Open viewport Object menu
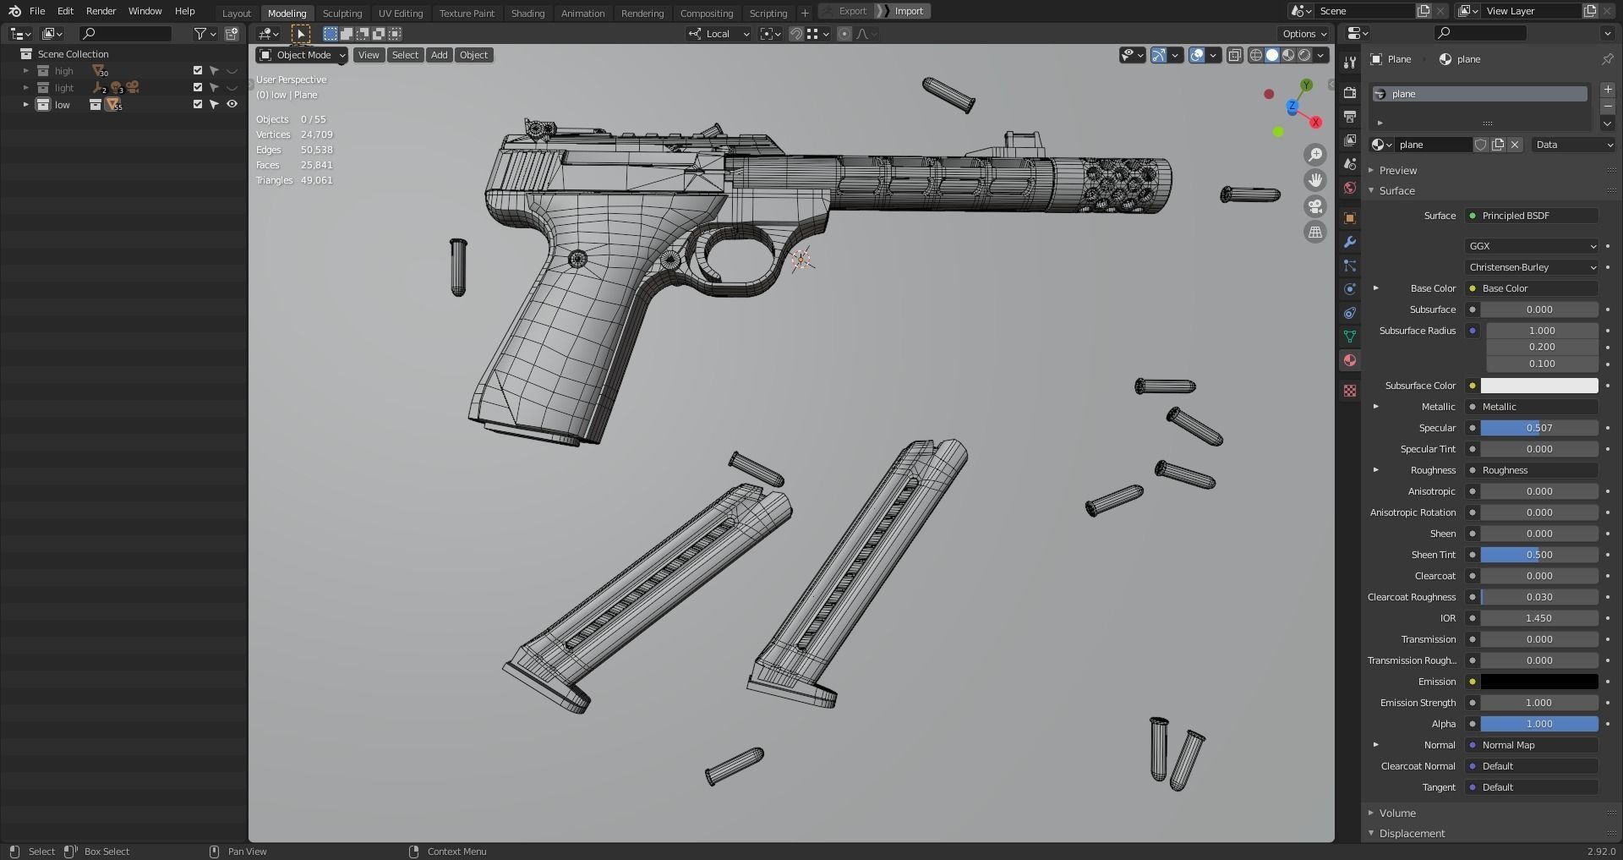The height and width of the screenshot is (860, 1623). [473, 55]
